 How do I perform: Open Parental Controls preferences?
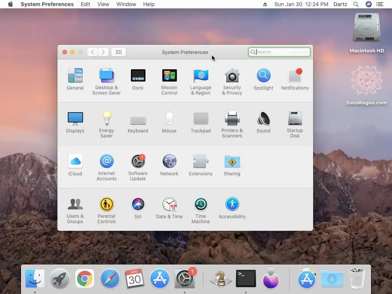(x=106, y=211)
